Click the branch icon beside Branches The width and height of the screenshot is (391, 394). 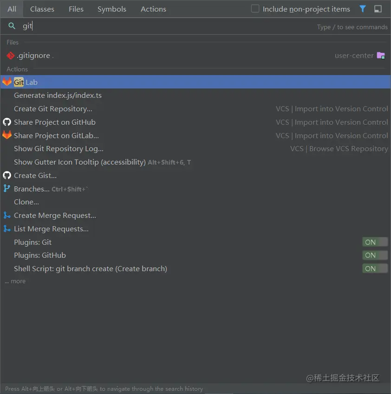(7, 189)
